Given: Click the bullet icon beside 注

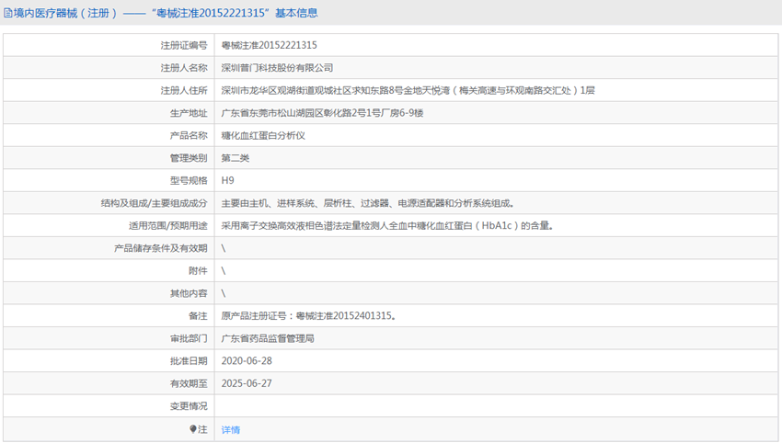Looking at the screenshot, I should coord(193,429).
